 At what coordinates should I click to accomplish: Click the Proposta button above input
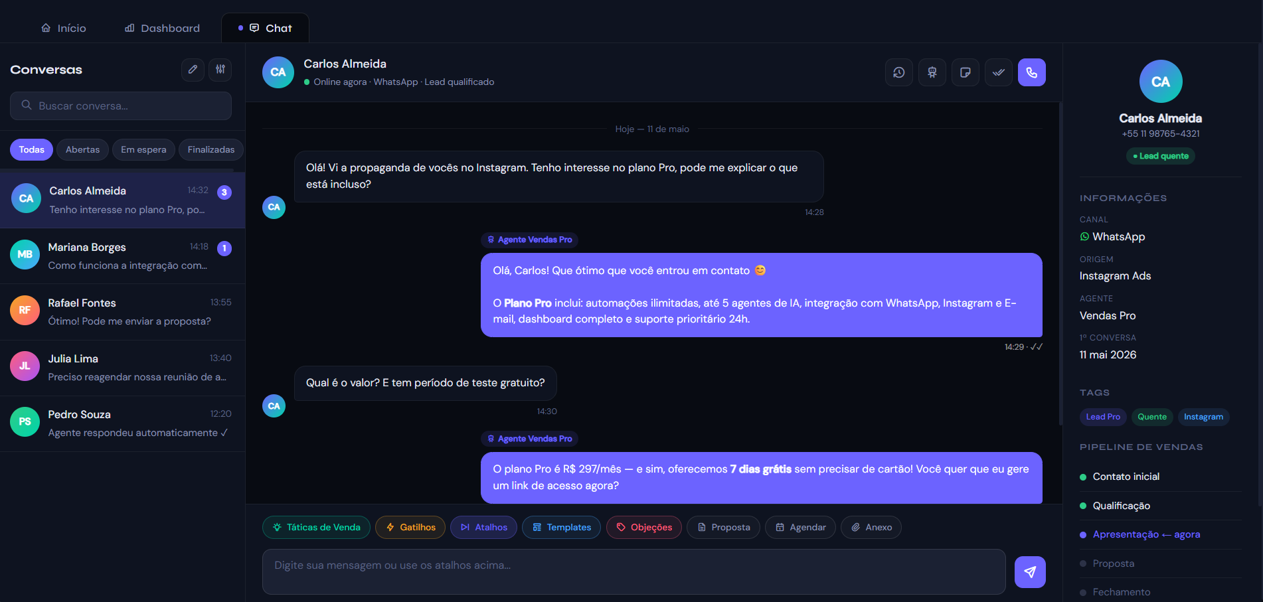(723, 527)
